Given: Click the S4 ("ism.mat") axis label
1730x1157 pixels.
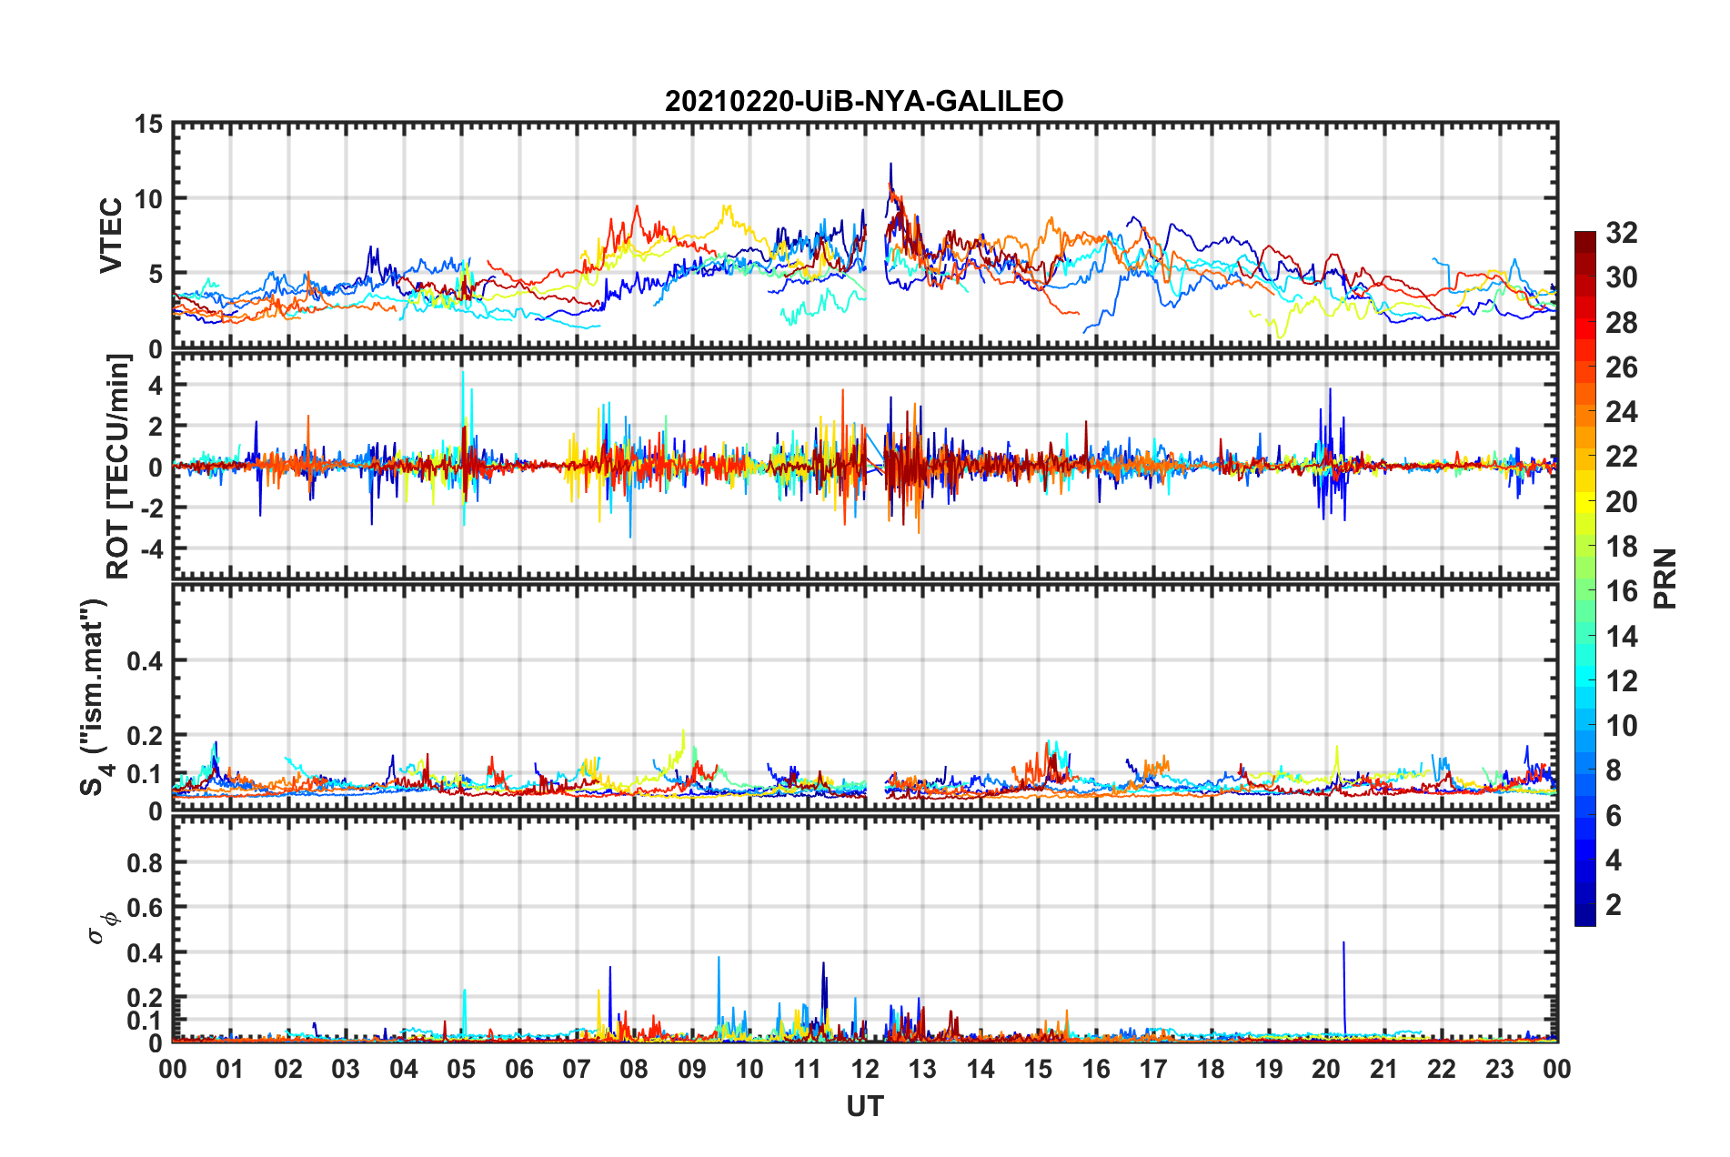Looking at the screenshot, I should click(96, 697).
